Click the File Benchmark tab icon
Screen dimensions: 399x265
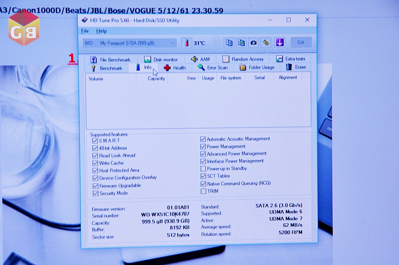(93, 60)
